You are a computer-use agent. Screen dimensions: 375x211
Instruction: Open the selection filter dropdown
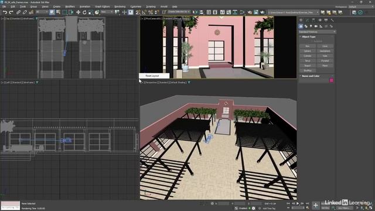click(x=42, y=12)
